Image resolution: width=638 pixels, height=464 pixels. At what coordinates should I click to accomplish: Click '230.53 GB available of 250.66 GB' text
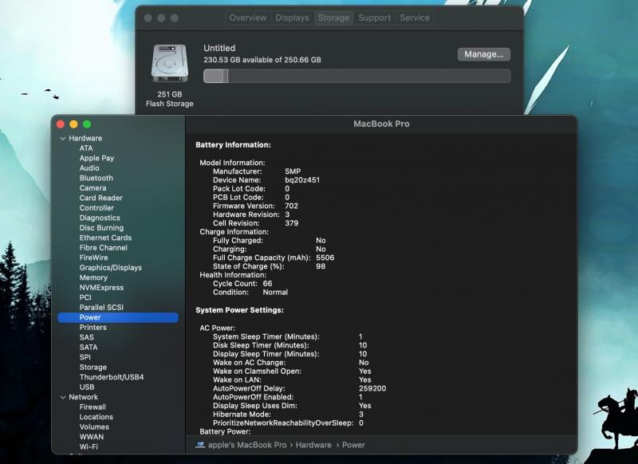point(262,60)
